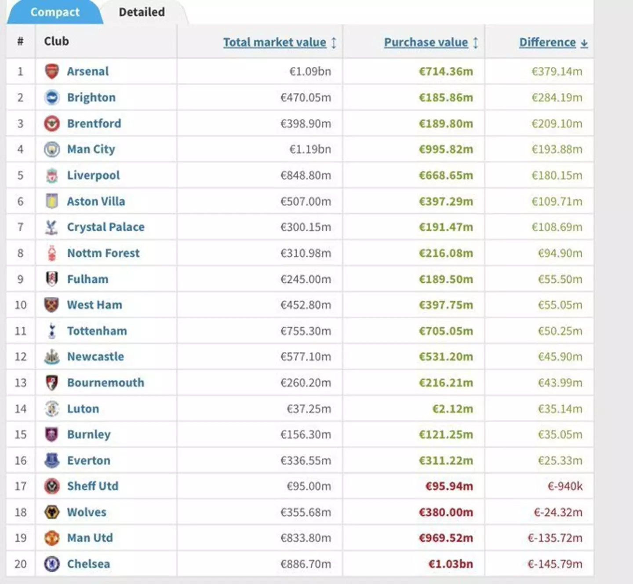Click the Newcastle club name link
The image size is (633, 584).
pyautogui.click(x=95, y=357)
